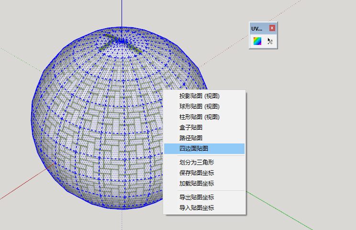This screenshot has width=356, height=230.
Task: Click highlighted 四边面贴图 menu item
Action: (x=194, y=149)
